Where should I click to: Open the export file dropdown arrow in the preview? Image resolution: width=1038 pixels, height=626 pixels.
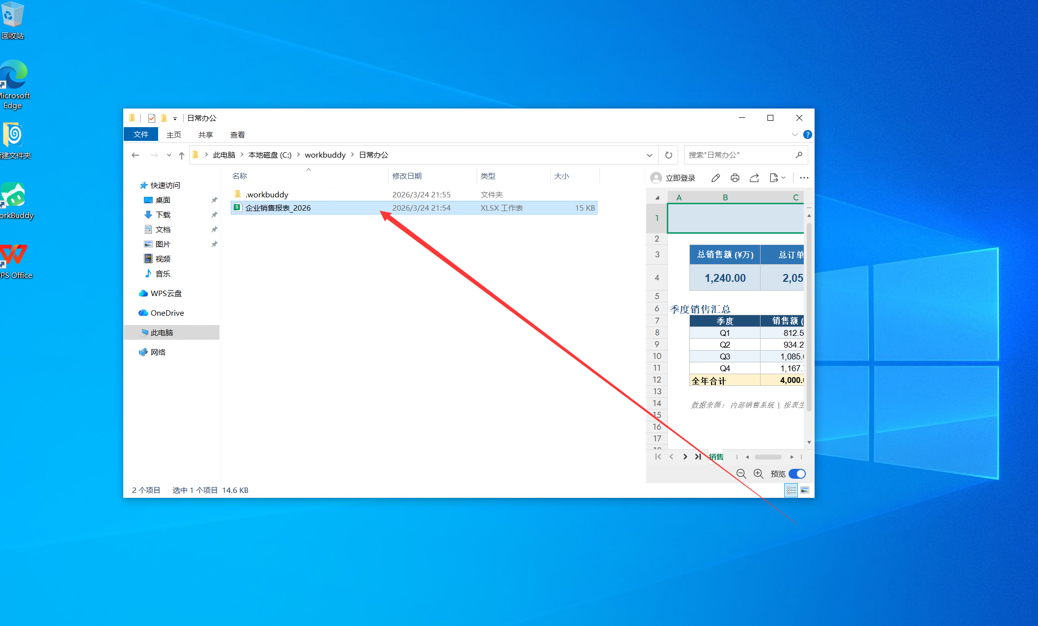point(784,178)
